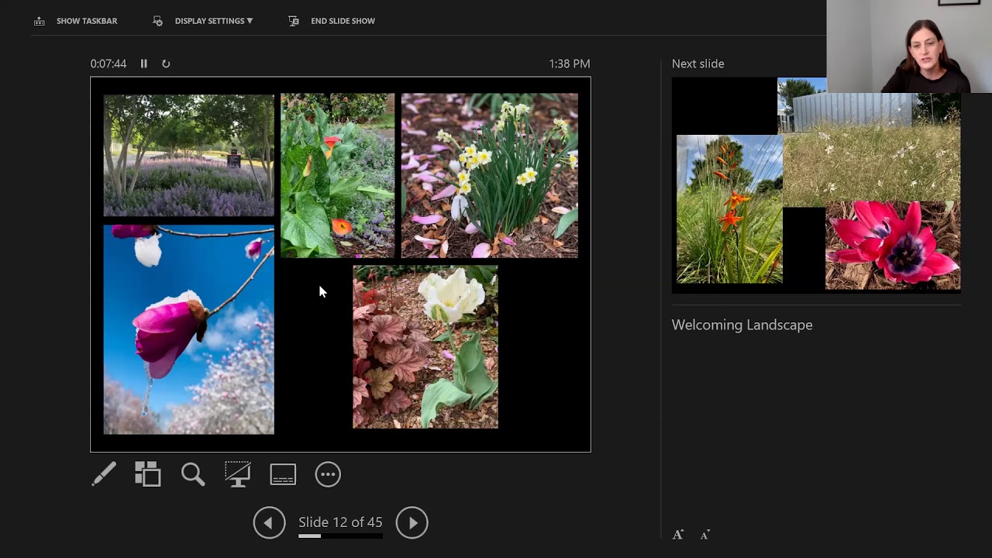Click the End Slide Show icon
Image resolution: width=992 pixels, height=558 pixels.
pos(294,21)
